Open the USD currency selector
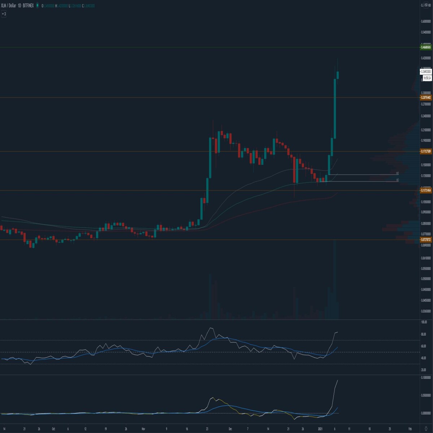This screenshot has width=433, height=433. [426, 5]
